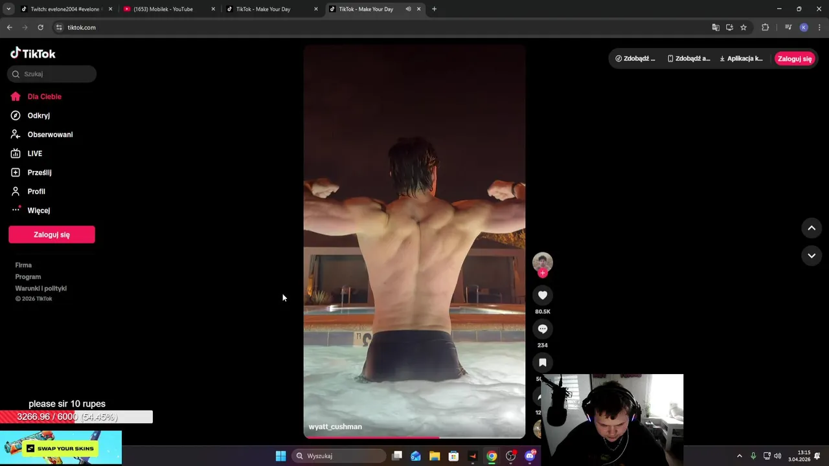Click the SWAP YOUR SKINS banner

tap(61, 448)
